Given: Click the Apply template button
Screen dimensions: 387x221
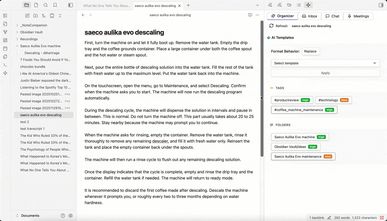Looking at the screenshot, I should pyautogui.click(x=325, y=73).
